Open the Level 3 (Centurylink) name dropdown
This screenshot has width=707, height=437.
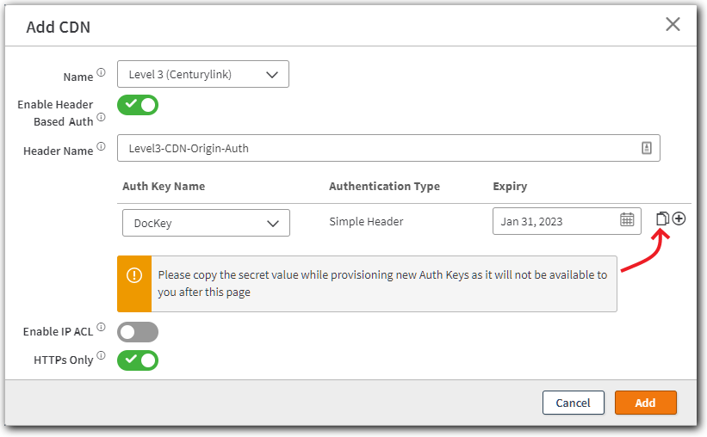click(x=202, y=74)
